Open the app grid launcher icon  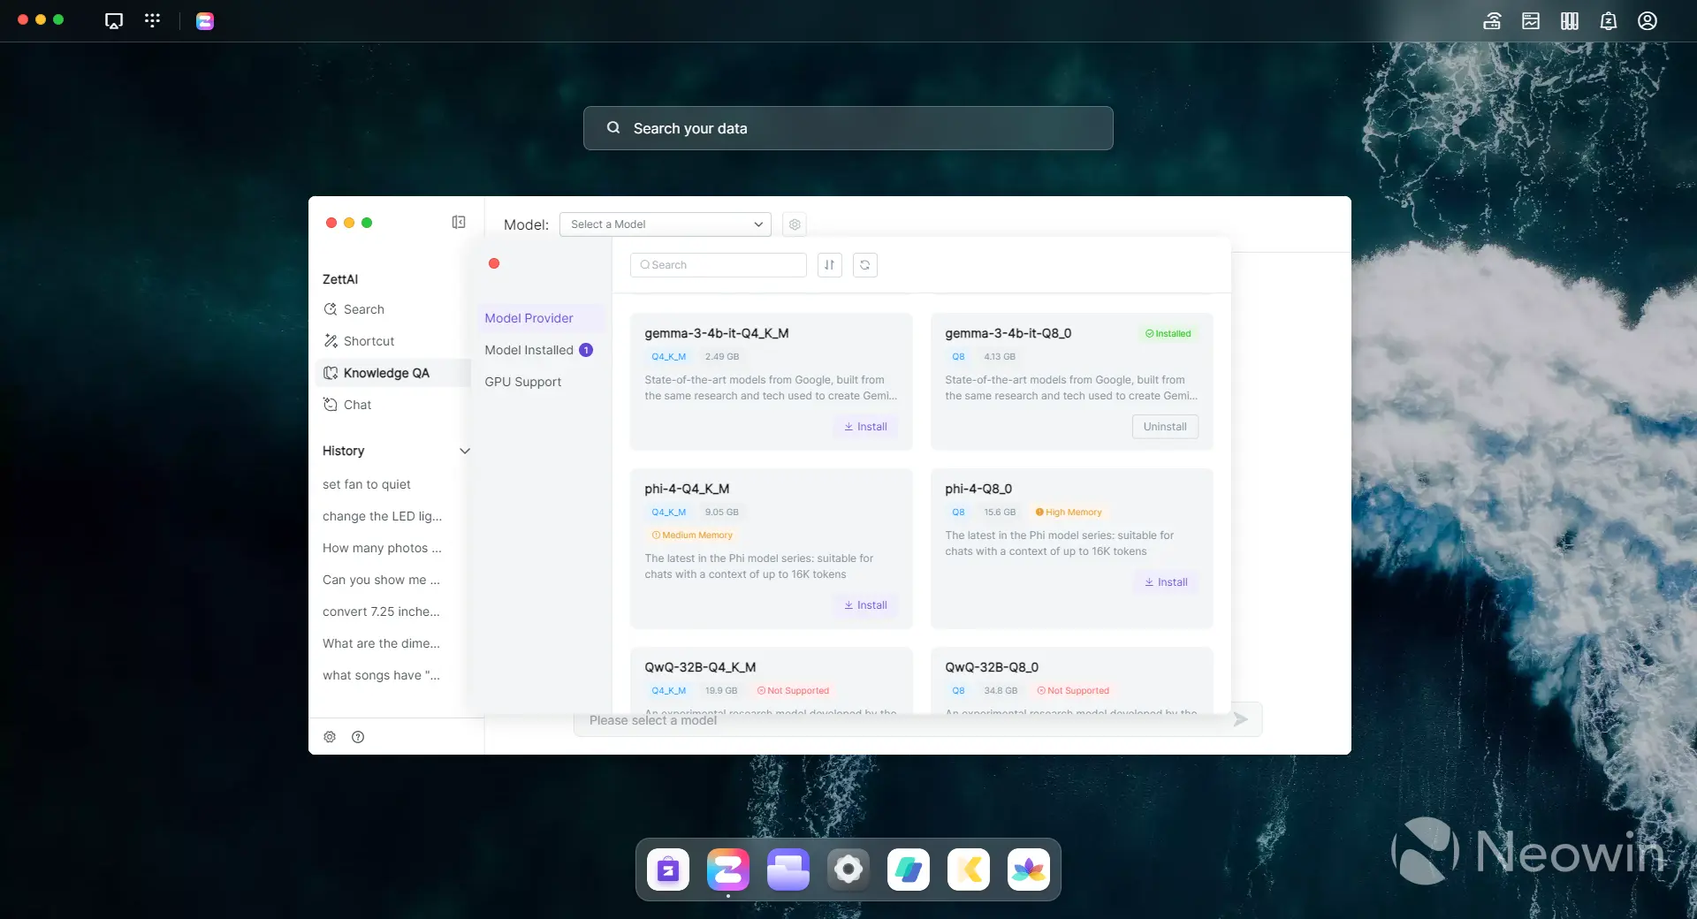click(x=153, y=20)
